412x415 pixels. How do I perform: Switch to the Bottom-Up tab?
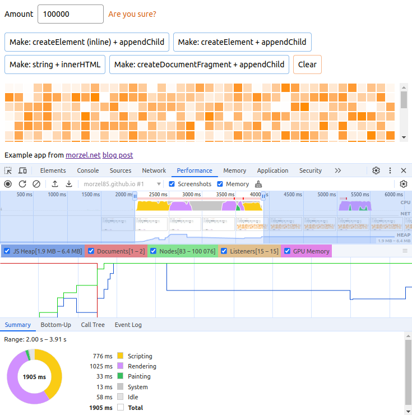[x=55, y=325]
